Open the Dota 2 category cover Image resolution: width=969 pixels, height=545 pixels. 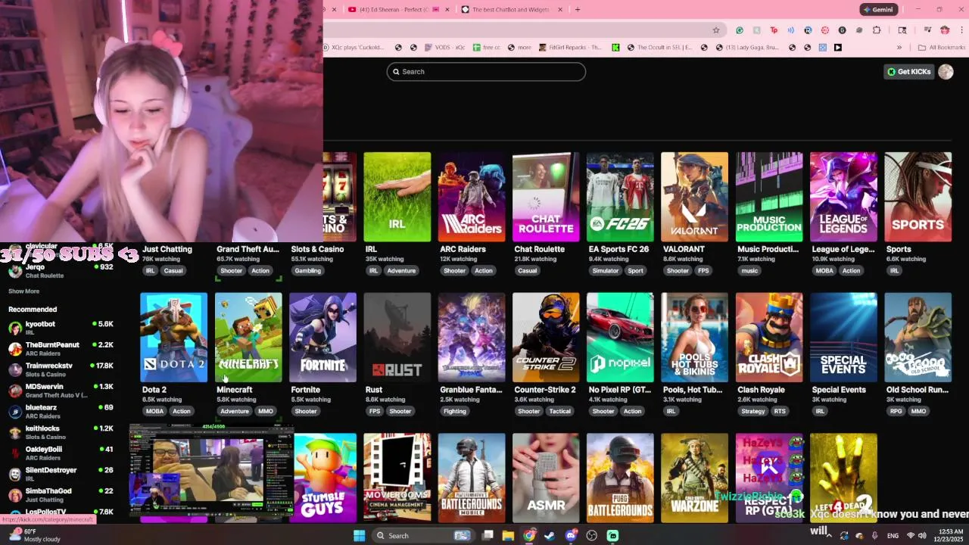click(173, 338)
